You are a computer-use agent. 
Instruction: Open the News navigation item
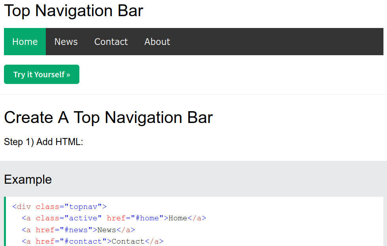click(66, 42)
